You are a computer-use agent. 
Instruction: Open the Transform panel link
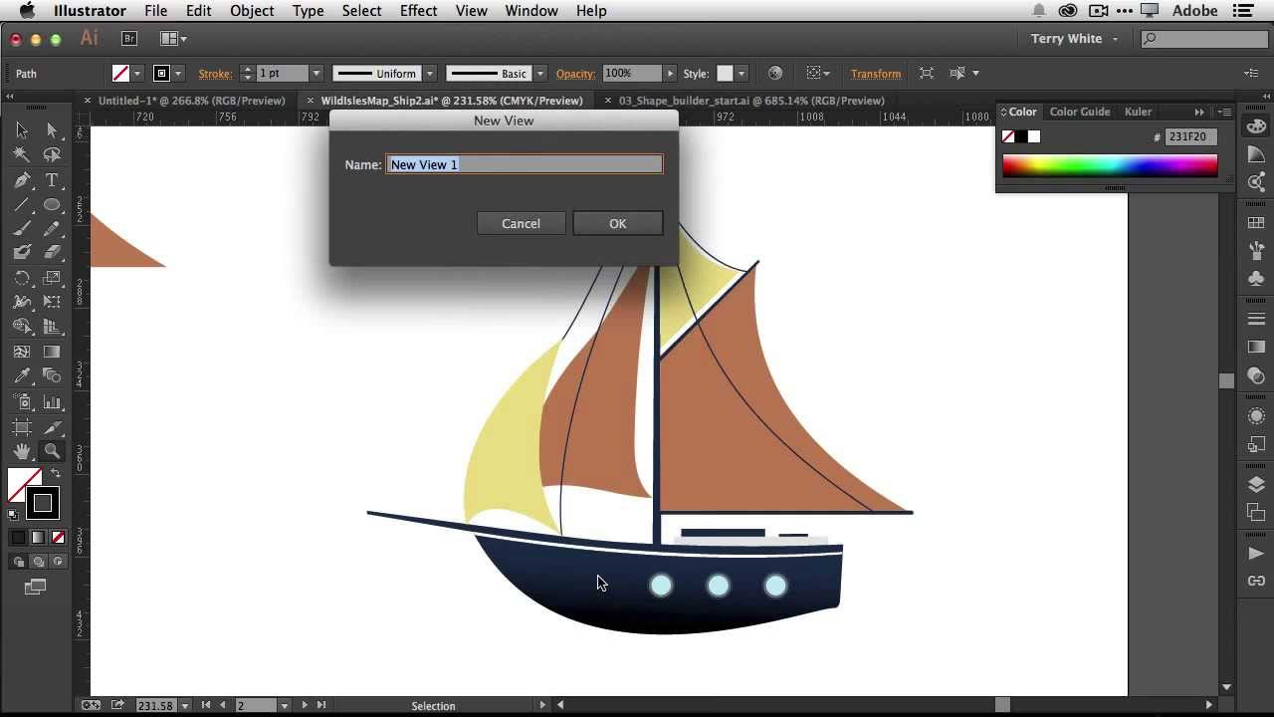point(876,74)
